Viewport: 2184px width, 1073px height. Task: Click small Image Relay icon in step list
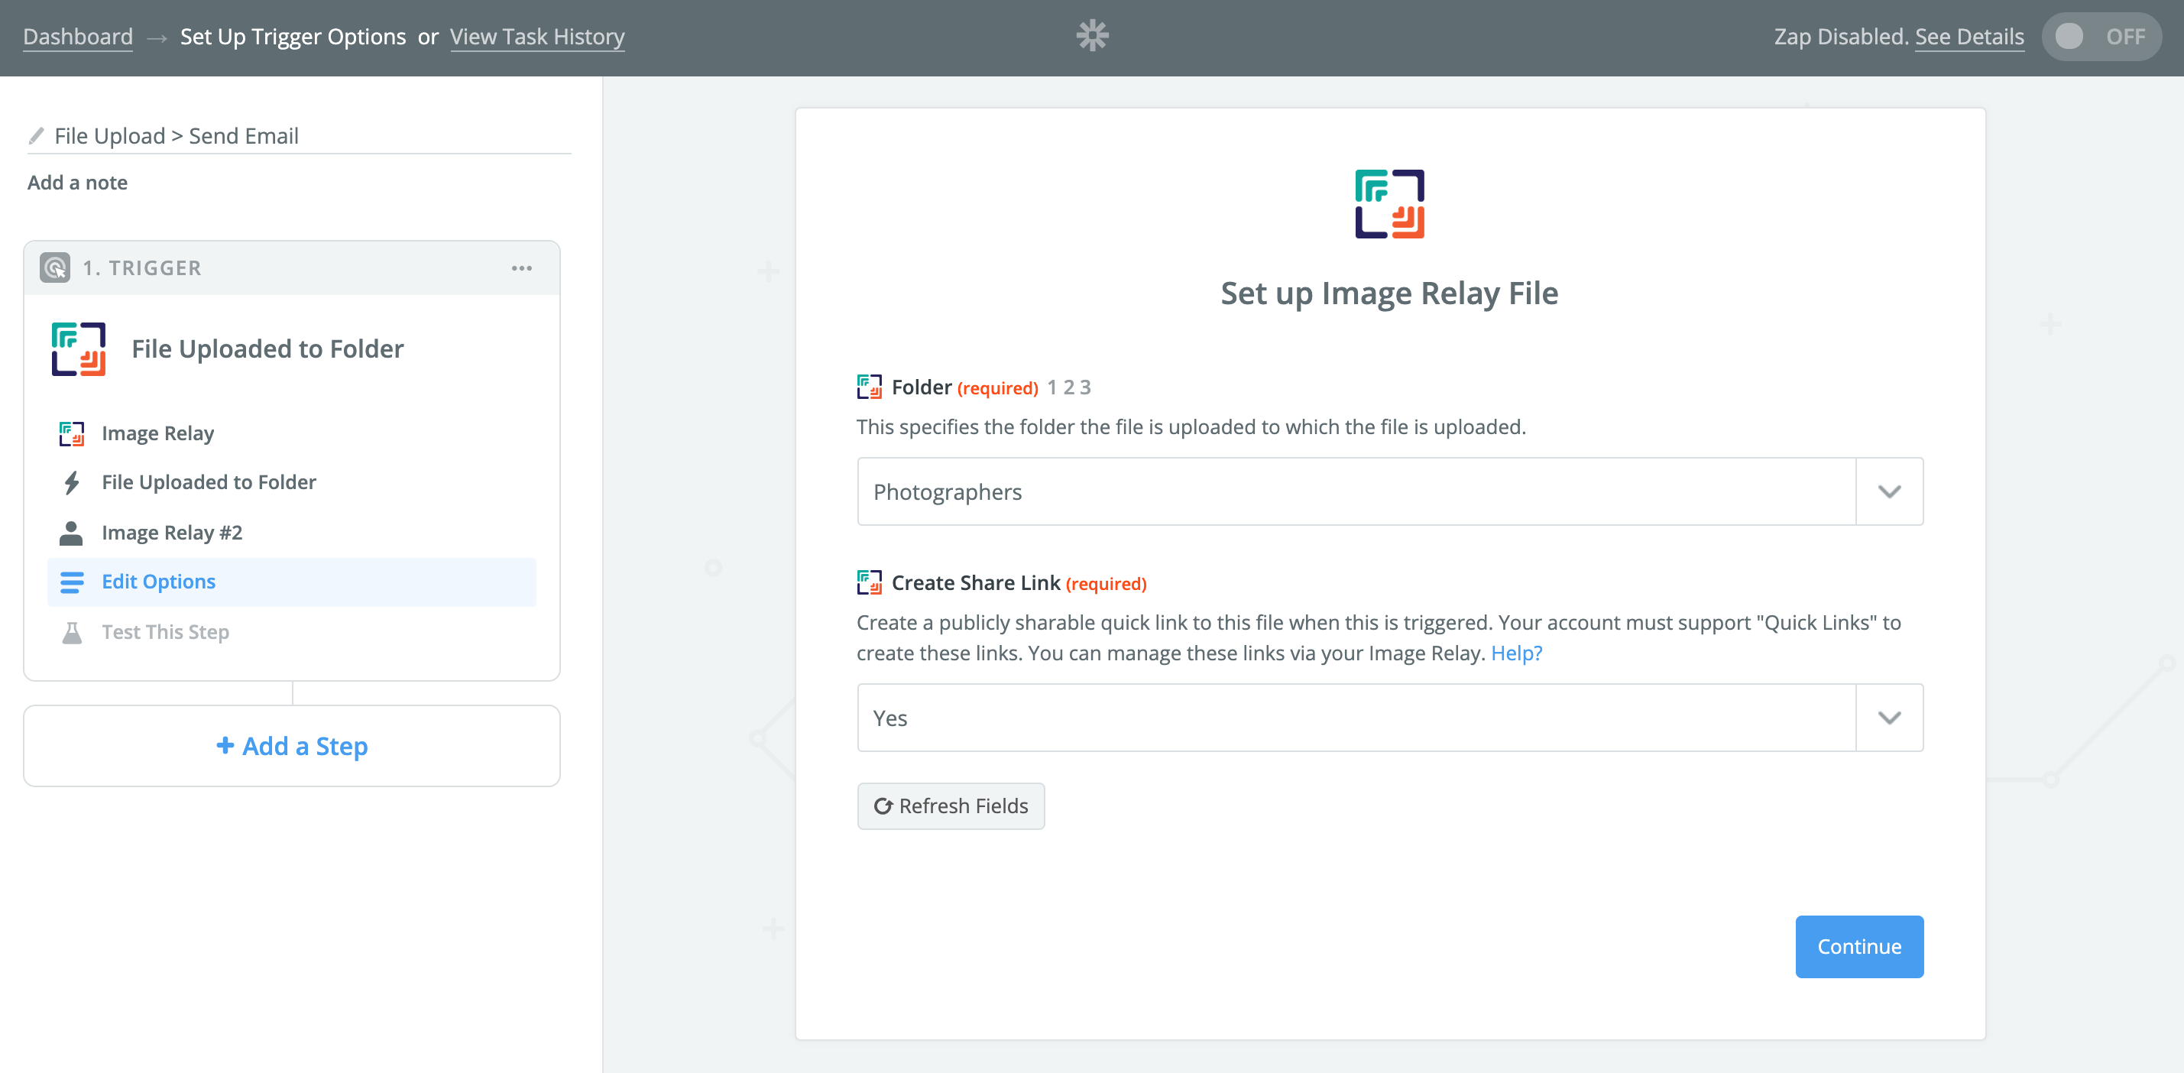pos(72,433)
